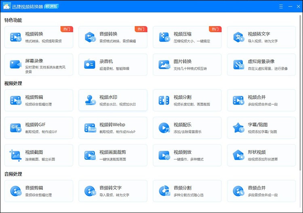
Task: Launch the 屏幕录像 screen recorder icon
Action: coord(16,64)
